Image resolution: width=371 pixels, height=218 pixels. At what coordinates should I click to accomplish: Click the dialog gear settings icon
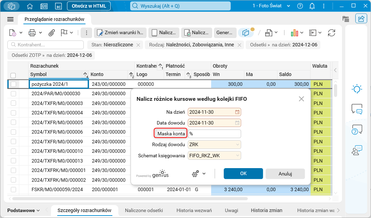(x=195, y=174)
